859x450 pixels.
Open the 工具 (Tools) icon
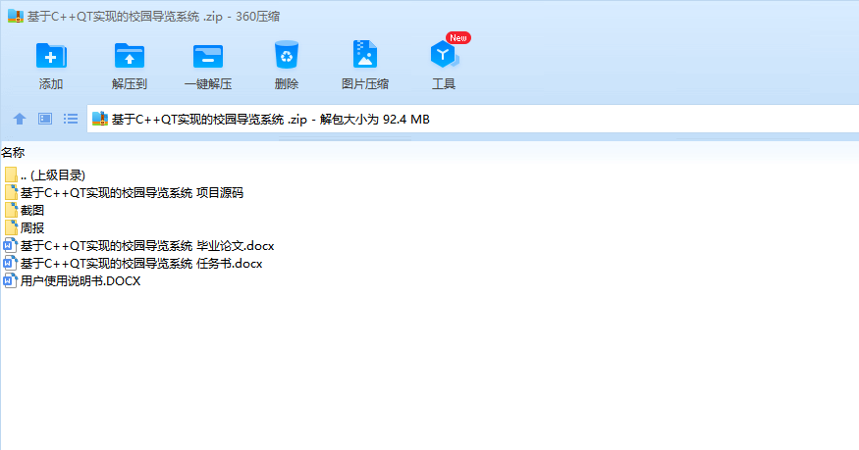point(443,55)
